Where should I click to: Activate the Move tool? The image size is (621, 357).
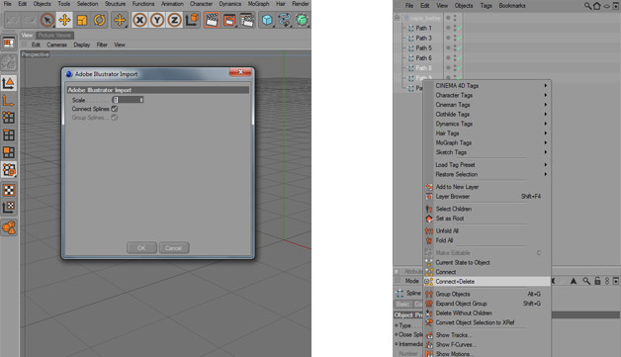click(x=64, y=20)
